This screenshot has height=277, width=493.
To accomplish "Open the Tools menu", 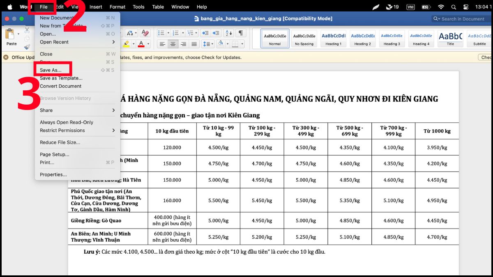I will [138, 7].
